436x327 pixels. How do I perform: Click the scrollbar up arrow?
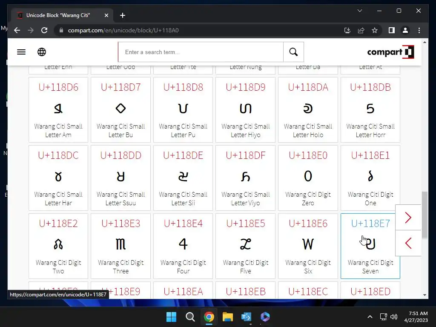(425, 42)
